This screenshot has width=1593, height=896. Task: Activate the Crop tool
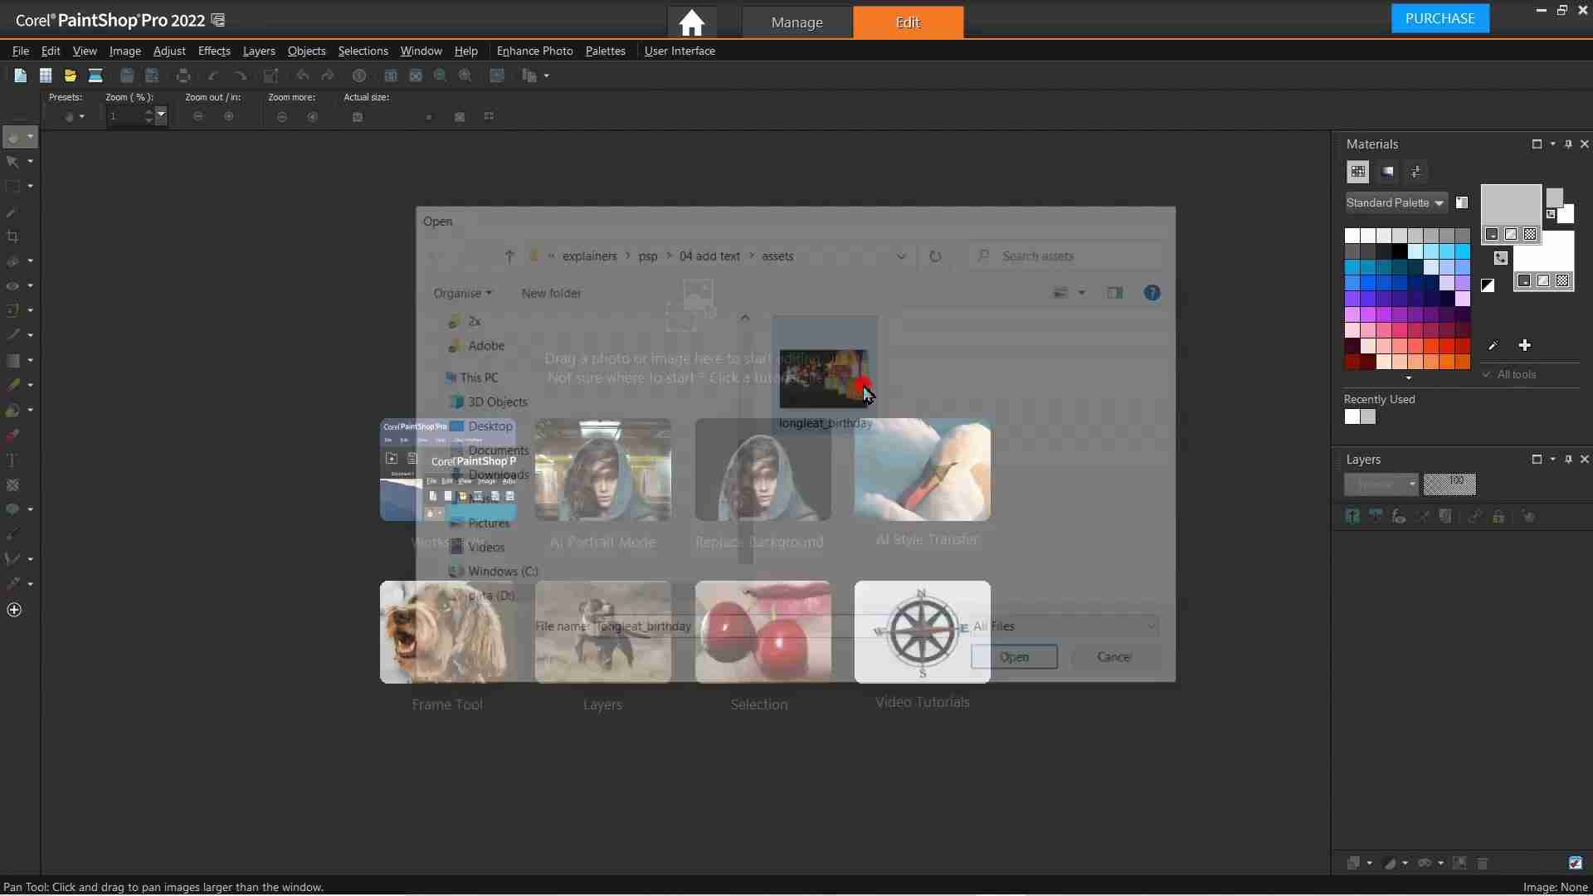13,237
